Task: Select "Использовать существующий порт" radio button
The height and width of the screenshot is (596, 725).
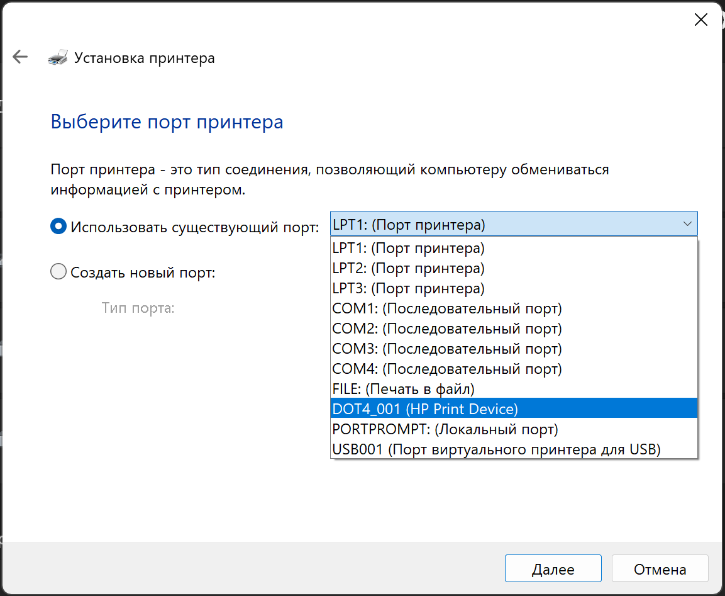Action: coord(58,227)
